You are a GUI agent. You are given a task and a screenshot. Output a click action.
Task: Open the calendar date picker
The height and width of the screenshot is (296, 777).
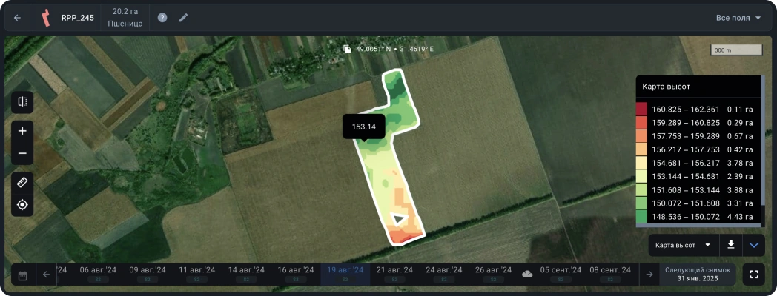coord(23,275)
